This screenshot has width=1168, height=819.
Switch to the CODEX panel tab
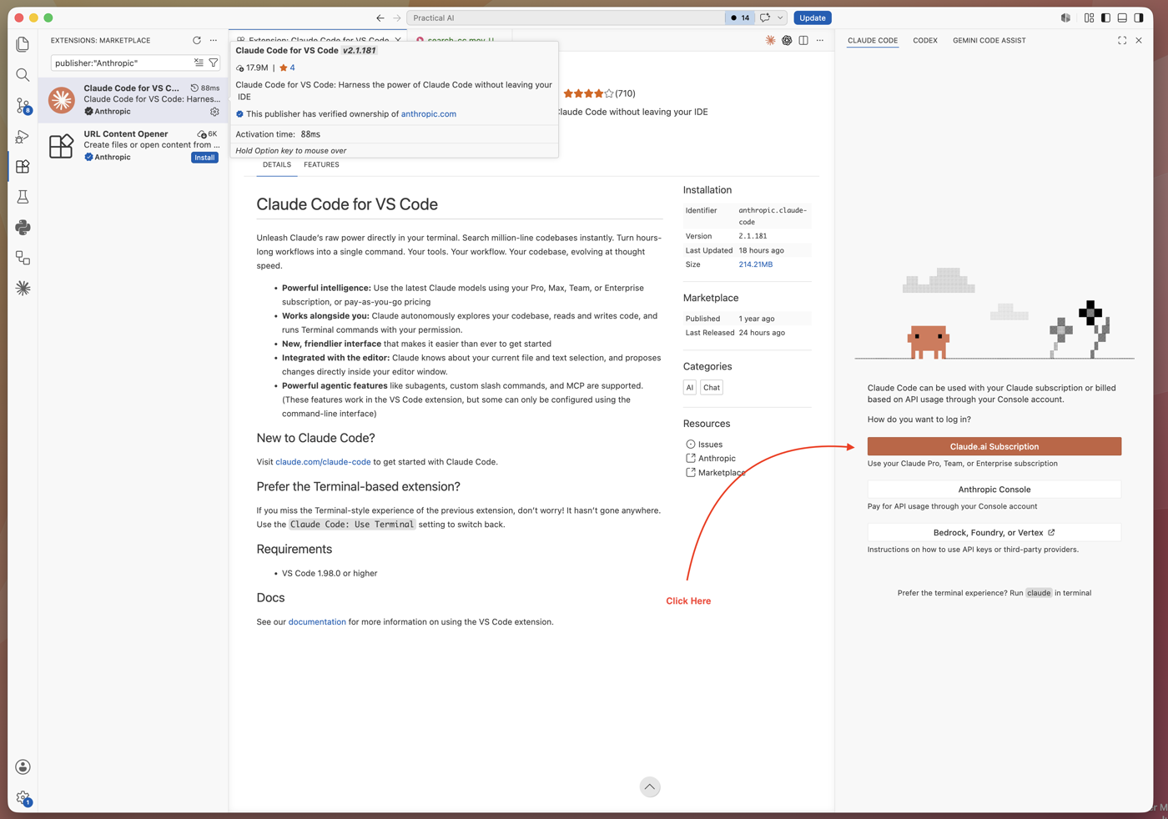tap(925, 40)
